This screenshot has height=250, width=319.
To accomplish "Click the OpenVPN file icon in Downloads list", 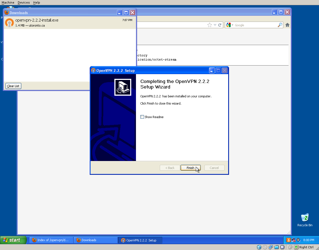I will point(9,23).
